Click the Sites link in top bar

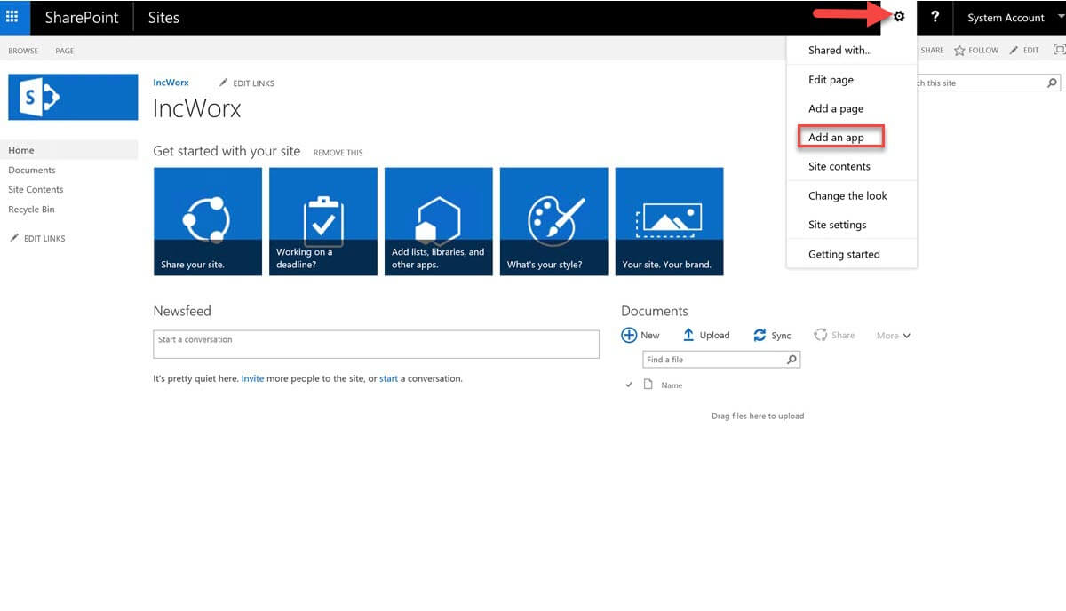[x=163, y=17]
